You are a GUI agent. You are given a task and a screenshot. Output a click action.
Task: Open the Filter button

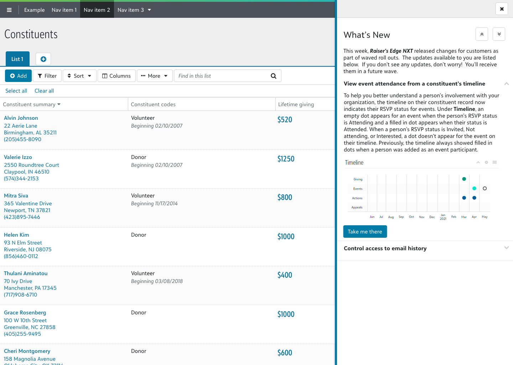coord(47,76)
